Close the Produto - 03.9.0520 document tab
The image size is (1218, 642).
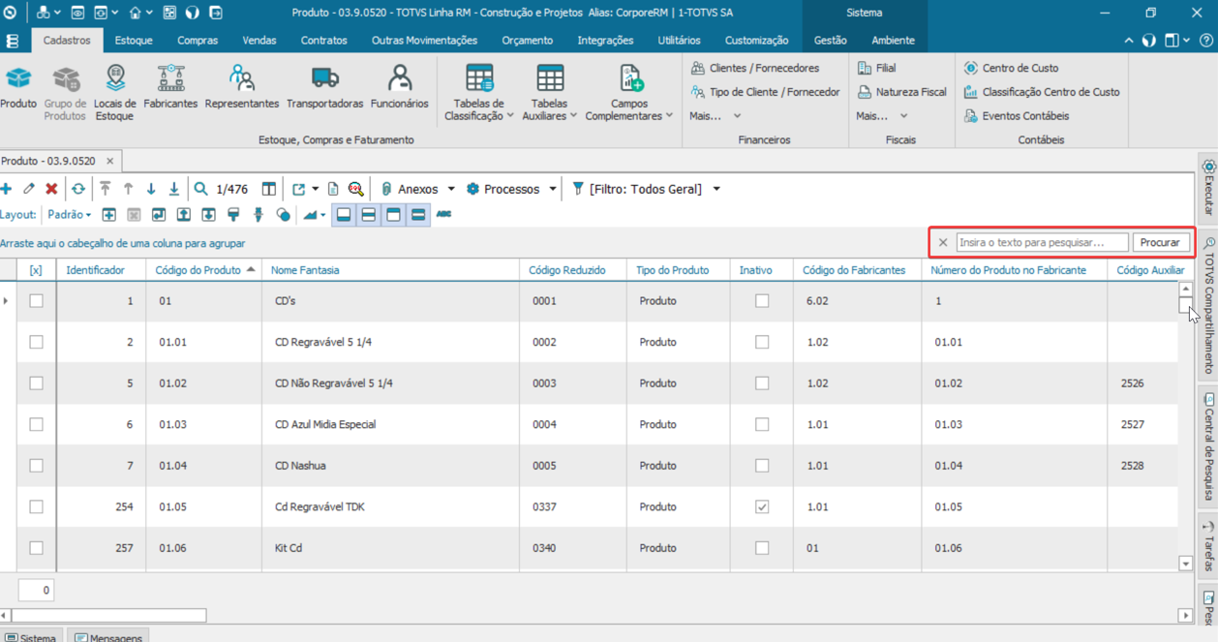[110, 161]
